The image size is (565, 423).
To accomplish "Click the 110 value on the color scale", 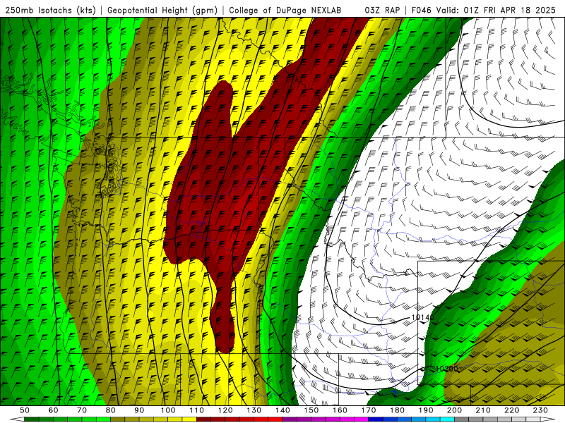I will click(197, 410).
